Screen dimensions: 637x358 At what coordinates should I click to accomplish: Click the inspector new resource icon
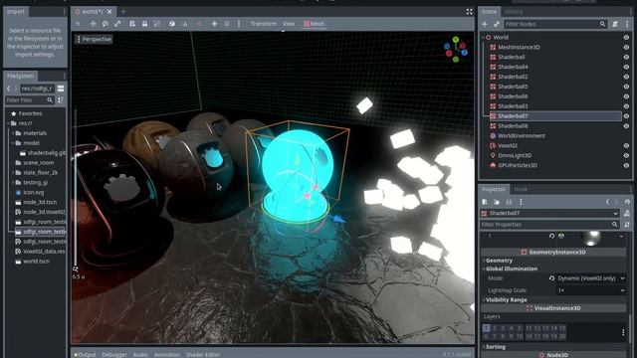[485, 202]
